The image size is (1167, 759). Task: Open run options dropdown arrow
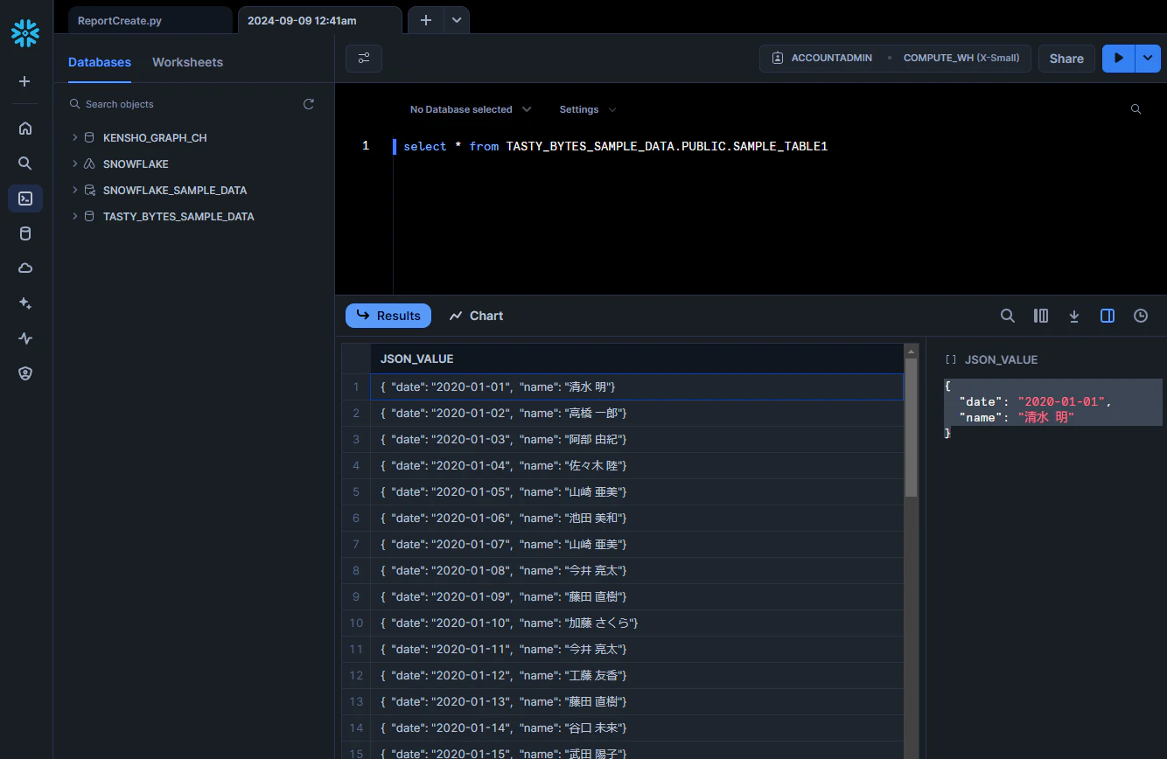(x=1148, y=59)
